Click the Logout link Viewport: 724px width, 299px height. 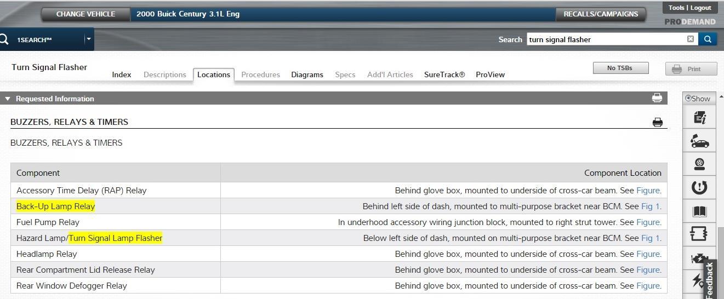700,8
